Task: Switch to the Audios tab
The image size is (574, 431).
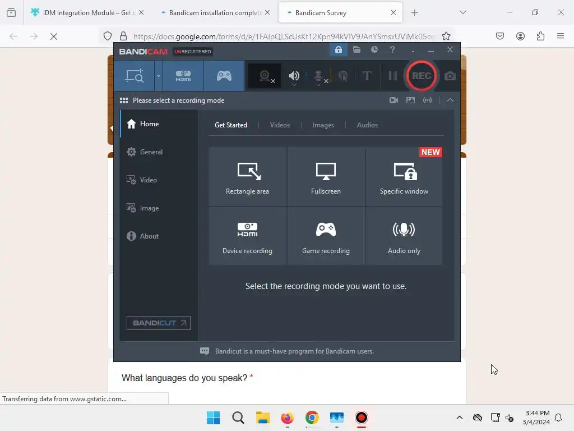Action: coord(367,125)
